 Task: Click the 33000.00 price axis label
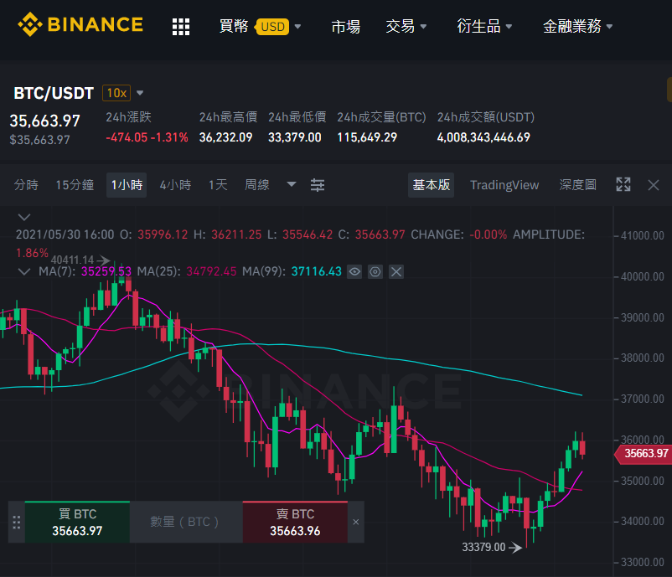click(643, 562)
